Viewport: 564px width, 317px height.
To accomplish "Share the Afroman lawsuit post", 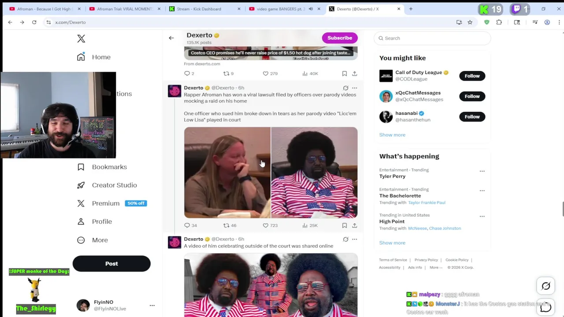I will coord(354,225).
